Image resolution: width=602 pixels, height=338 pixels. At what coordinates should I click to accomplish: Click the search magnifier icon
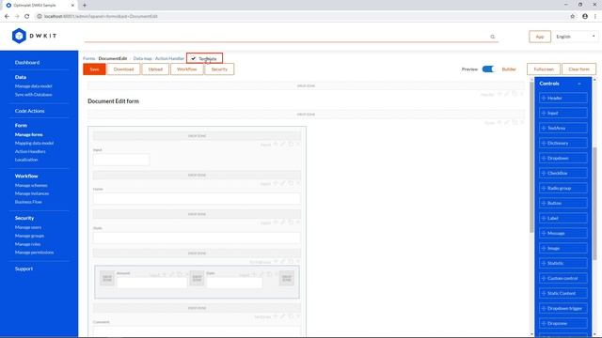[x=493, y=37]
